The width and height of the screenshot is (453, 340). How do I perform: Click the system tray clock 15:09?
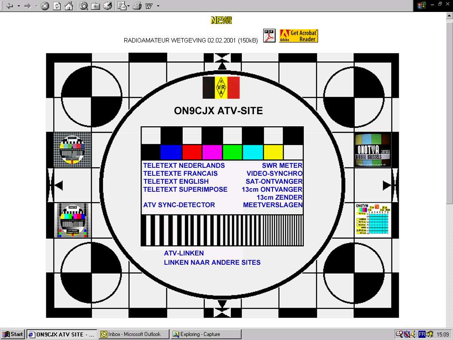pos(442,335)
